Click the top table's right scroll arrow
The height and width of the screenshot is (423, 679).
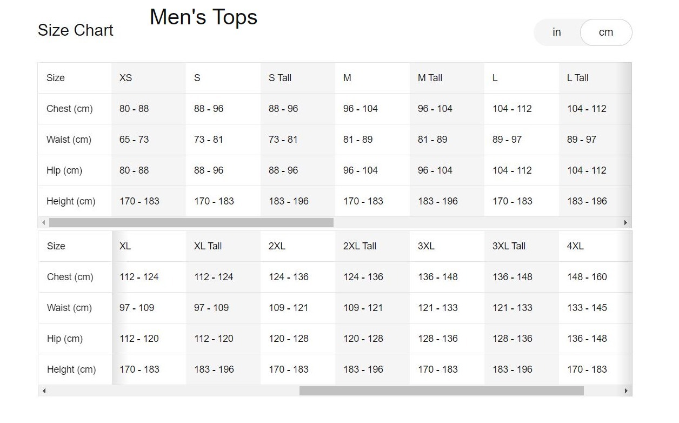tap(625, 222)
